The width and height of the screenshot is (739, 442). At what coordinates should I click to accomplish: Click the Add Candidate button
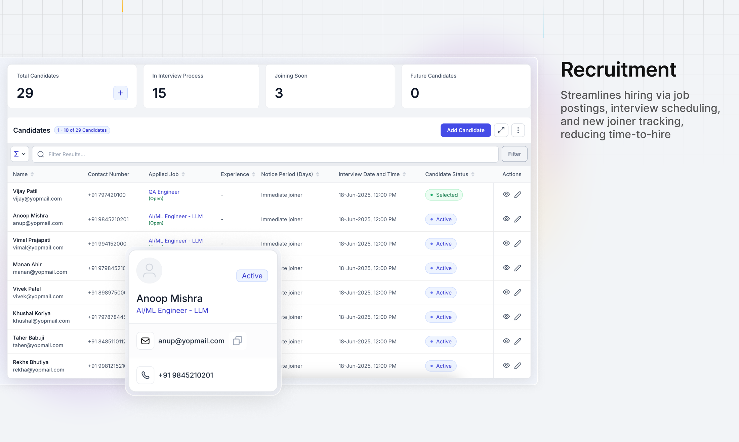465,130
